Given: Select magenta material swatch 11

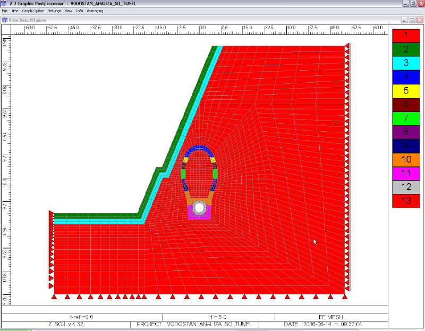Looking at the screenshot, I should click(x=406, y=173).
